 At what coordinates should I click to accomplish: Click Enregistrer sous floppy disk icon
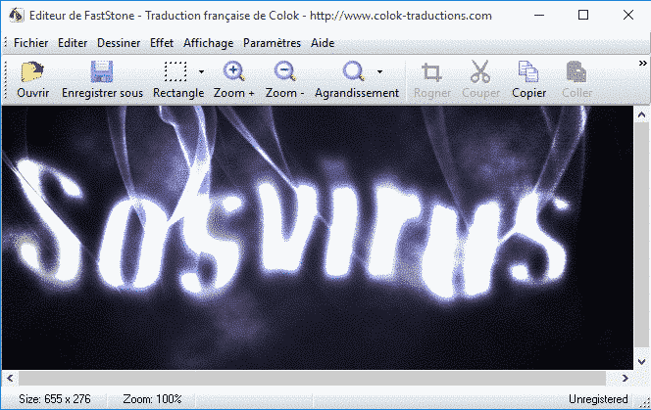tap(102, 72)
